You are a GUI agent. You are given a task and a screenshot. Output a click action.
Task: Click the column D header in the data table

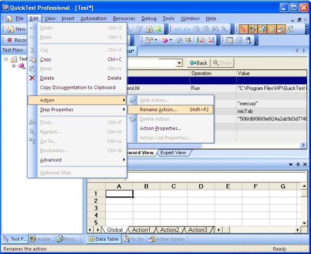(x=201, y=186)
